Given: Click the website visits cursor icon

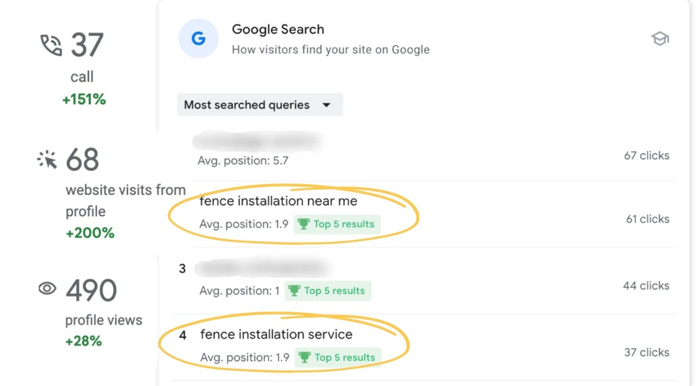Looking at the screenshot, I should 47,159.
